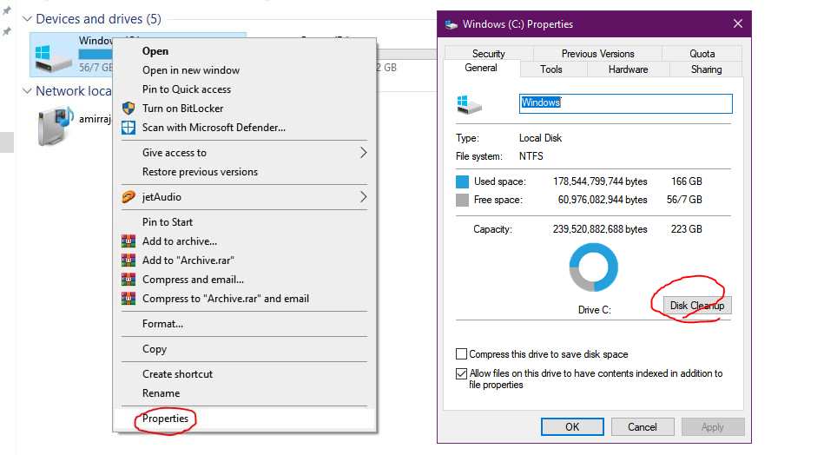Switch to the Previous Versions tab
824x455 pixels.
click(597, 54)
